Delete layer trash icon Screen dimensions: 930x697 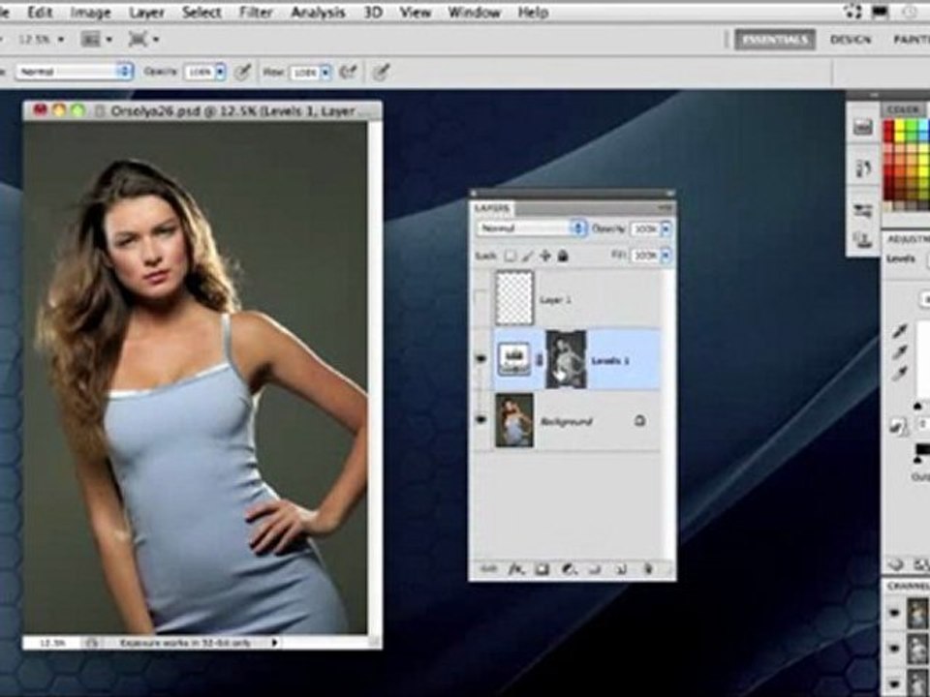click(648, 569)
